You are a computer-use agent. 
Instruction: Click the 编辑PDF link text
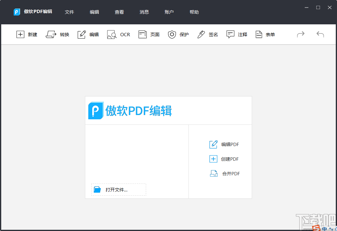pyautogui.click(x=230, y=144)
